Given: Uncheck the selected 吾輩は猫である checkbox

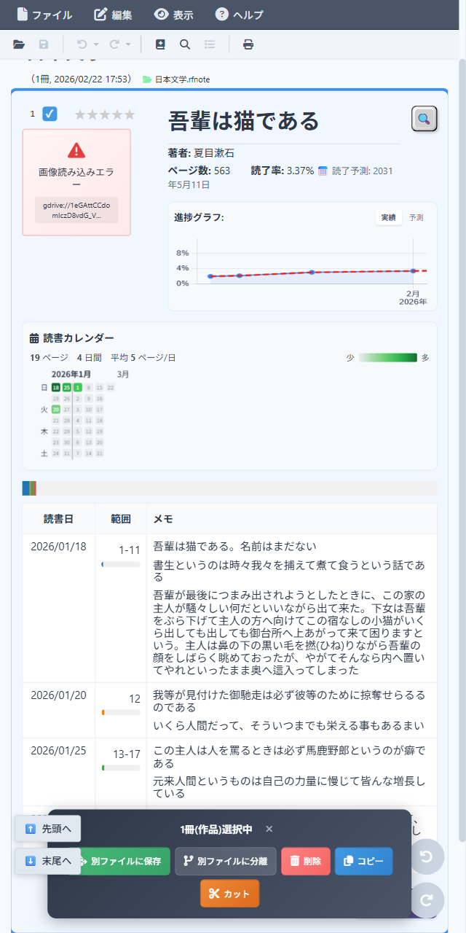Looking at the screenshot, I should tap(49, 114).
